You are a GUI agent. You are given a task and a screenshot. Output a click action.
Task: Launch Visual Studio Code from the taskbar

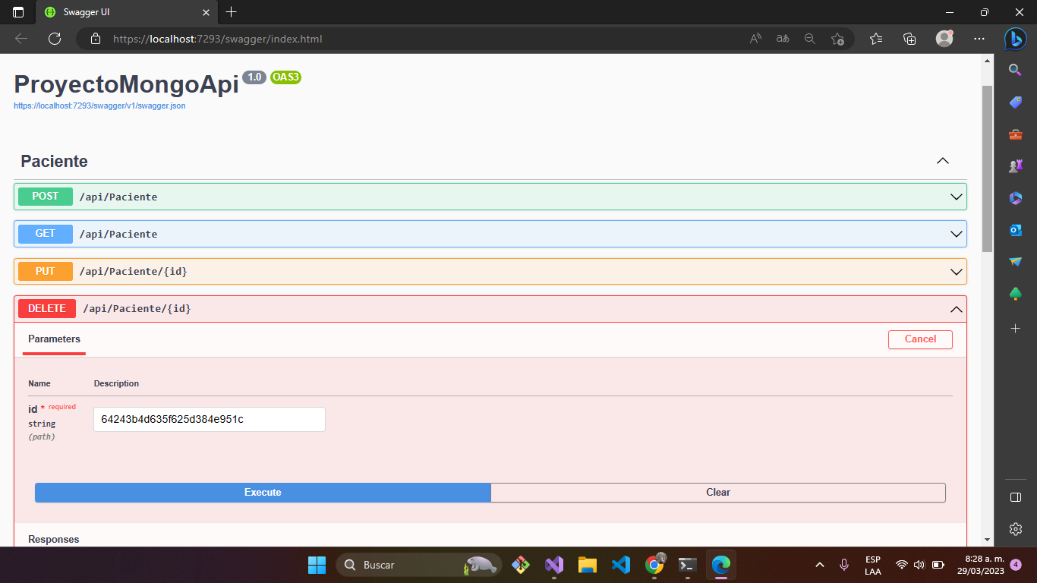[x=620, y=565]
